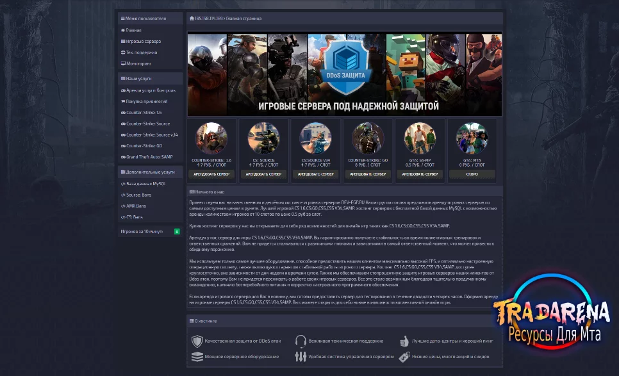619x376 pixels.
Task: Open Grand Theft Auto: SAMP service
Action: coord(147,157)
